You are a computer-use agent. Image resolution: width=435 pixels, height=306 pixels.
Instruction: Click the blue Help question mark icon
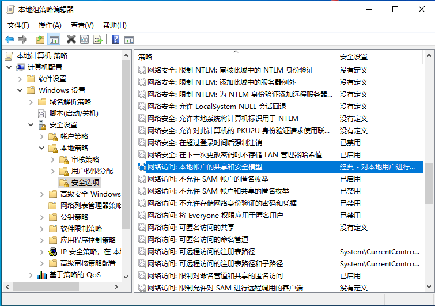[x=115, y=39]
